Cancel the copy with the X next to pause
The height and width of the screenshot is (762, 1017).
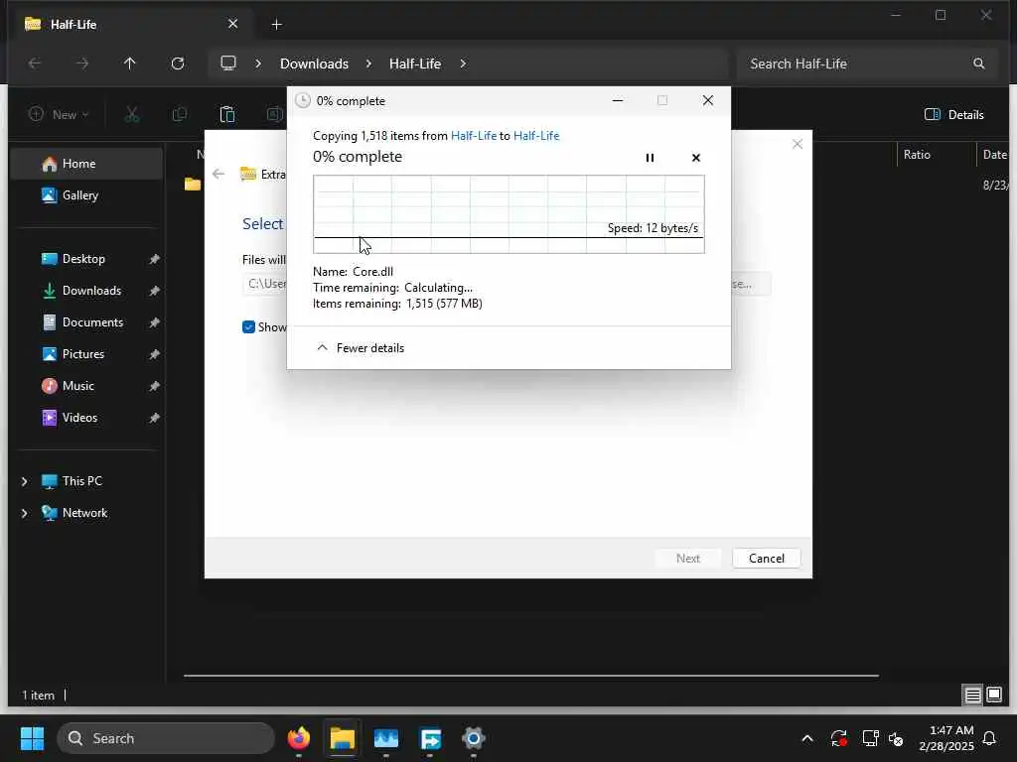coord(696,158)
